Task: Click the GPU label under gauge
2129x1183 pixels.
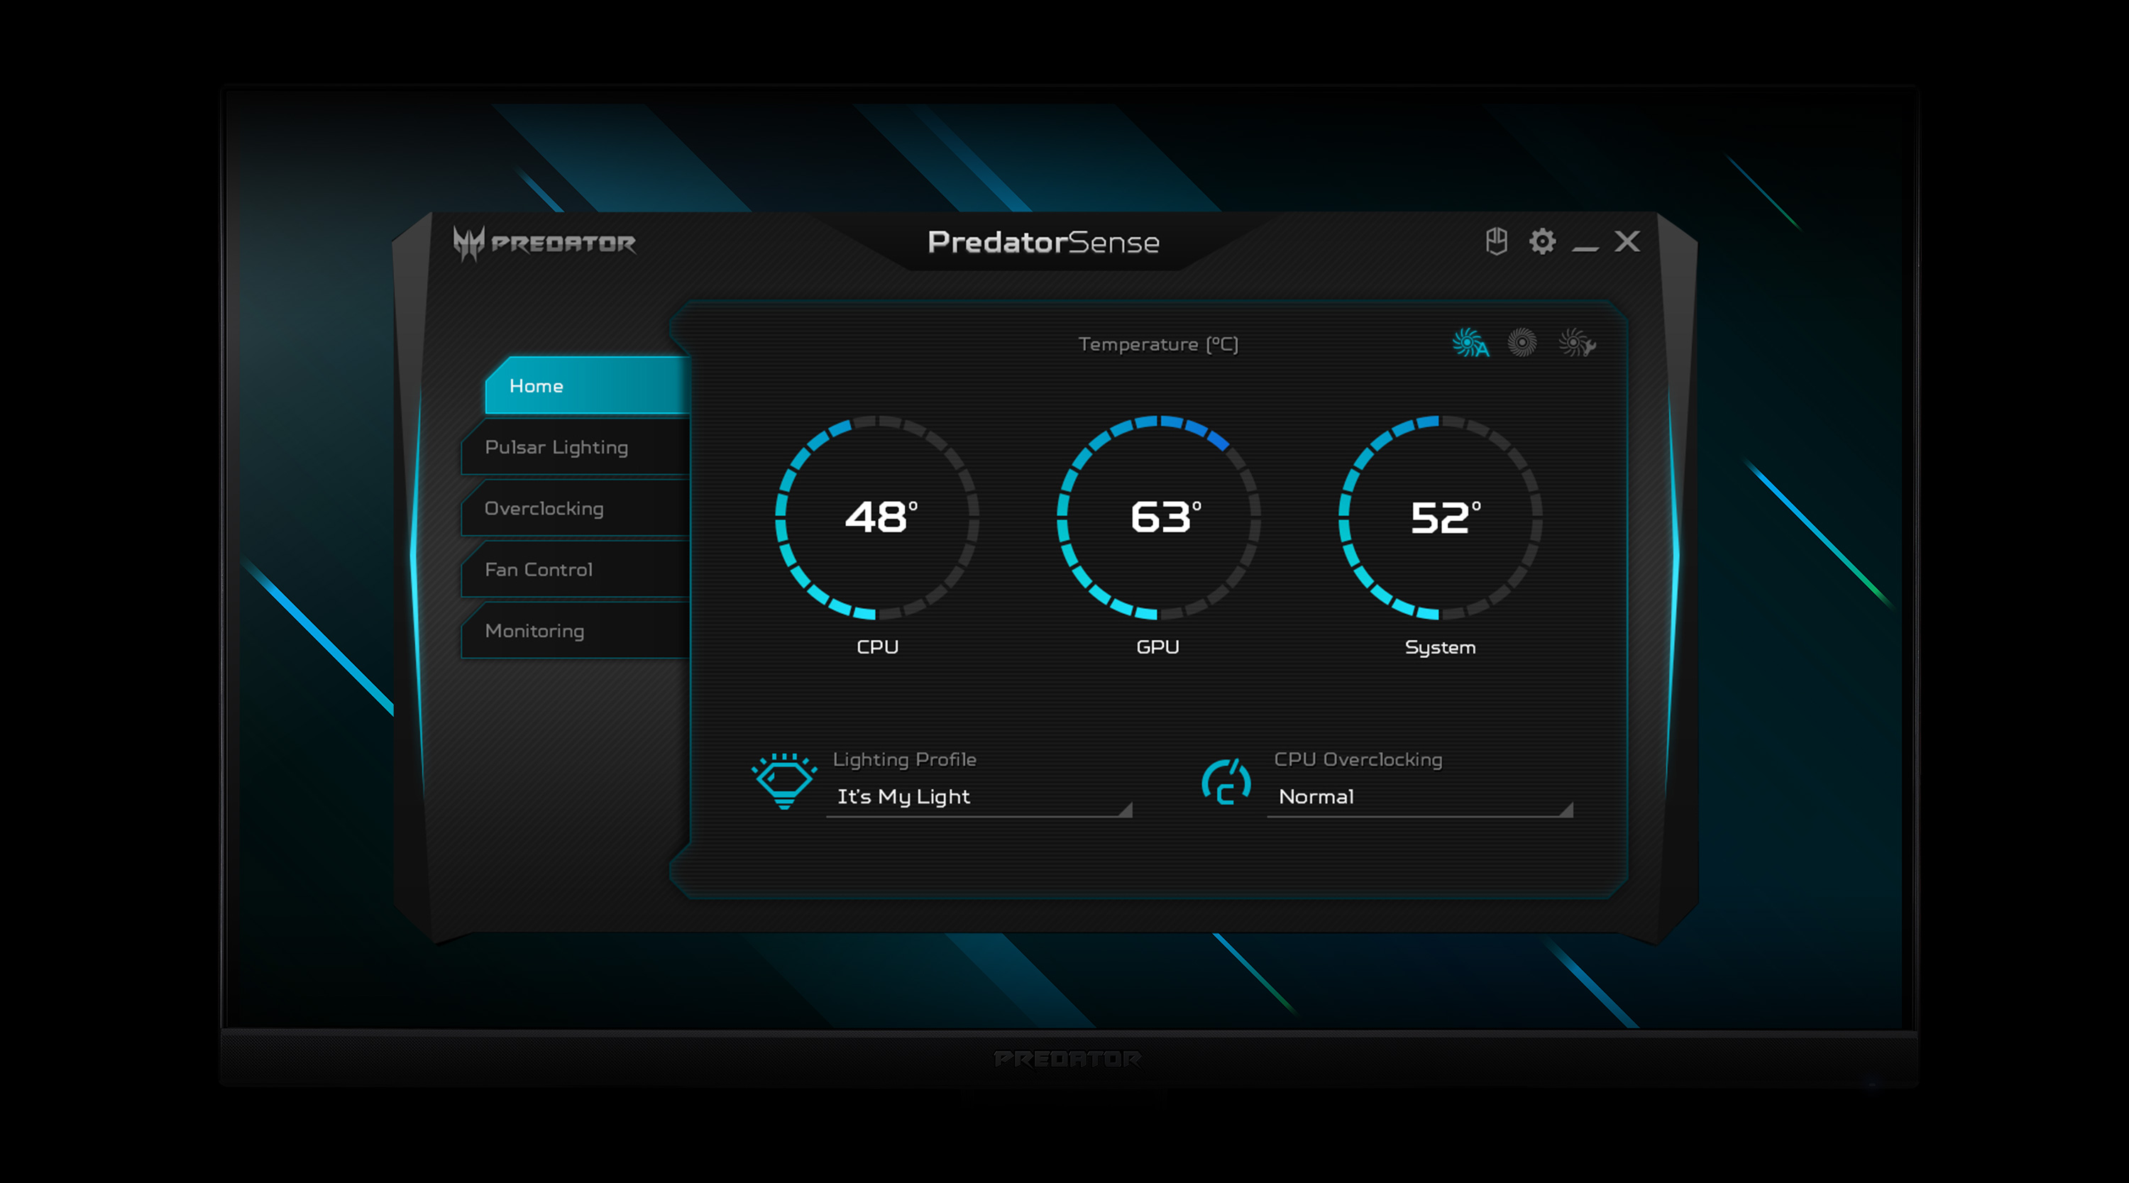Action: pos(1158,647)
